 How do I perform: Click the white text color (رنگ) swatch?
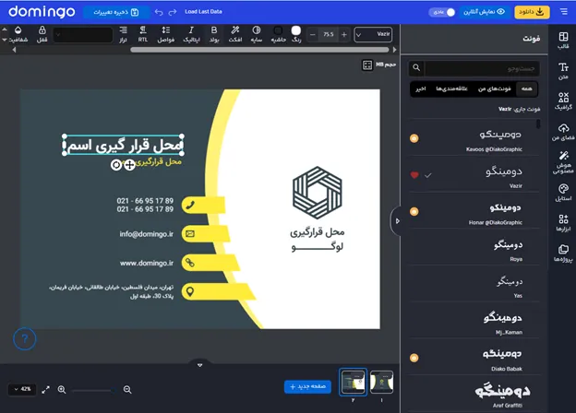tap(296, 30)
